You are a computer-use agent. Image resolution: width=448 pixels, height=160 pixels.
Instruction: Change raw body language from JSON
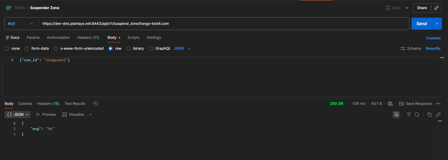click(182, 48)
